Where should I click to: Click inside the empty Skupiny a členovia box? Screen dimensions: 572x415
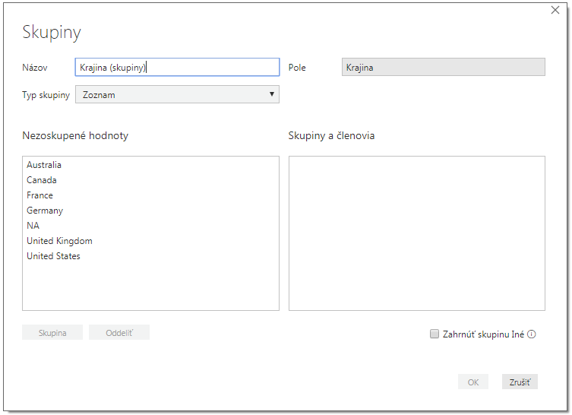(x=417, y=233)
